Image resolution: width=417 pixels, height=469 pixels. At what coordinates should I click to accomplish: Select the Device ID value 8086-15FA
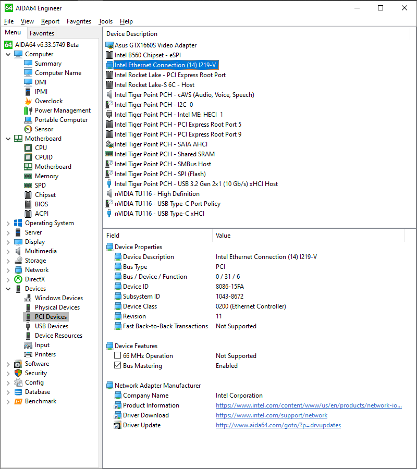tap(230, 287)
